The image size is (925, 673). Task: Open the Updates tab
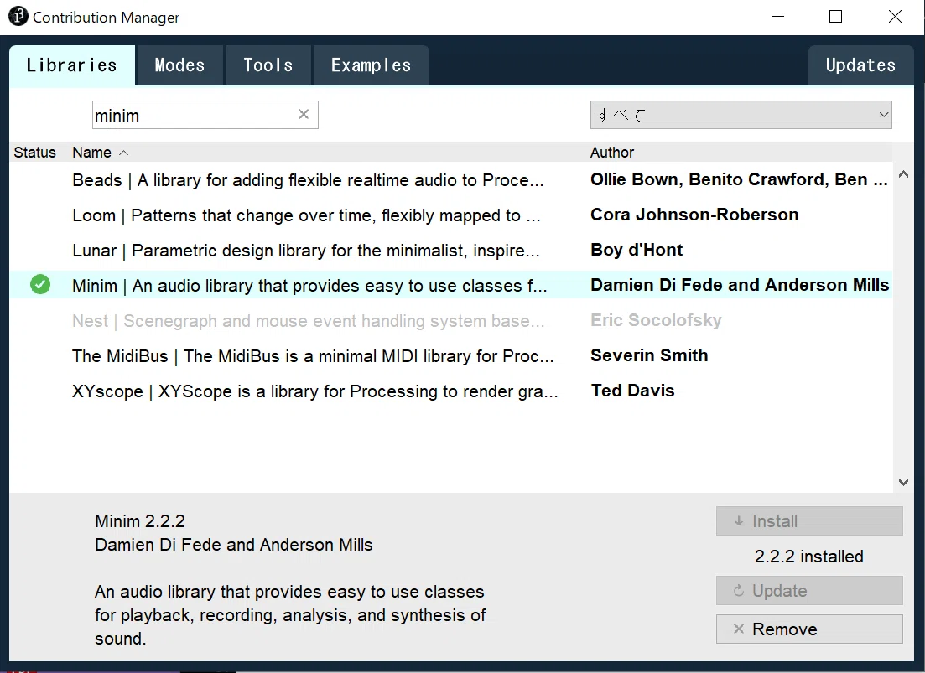tap(860, 65)
